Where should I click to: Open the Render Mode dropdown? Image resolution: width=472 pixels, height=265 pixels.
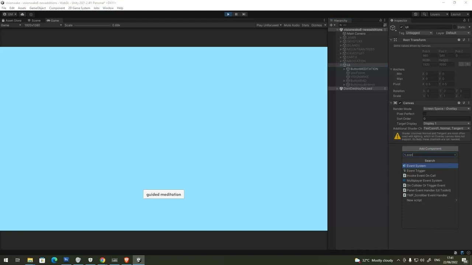(x=446, y=109)
